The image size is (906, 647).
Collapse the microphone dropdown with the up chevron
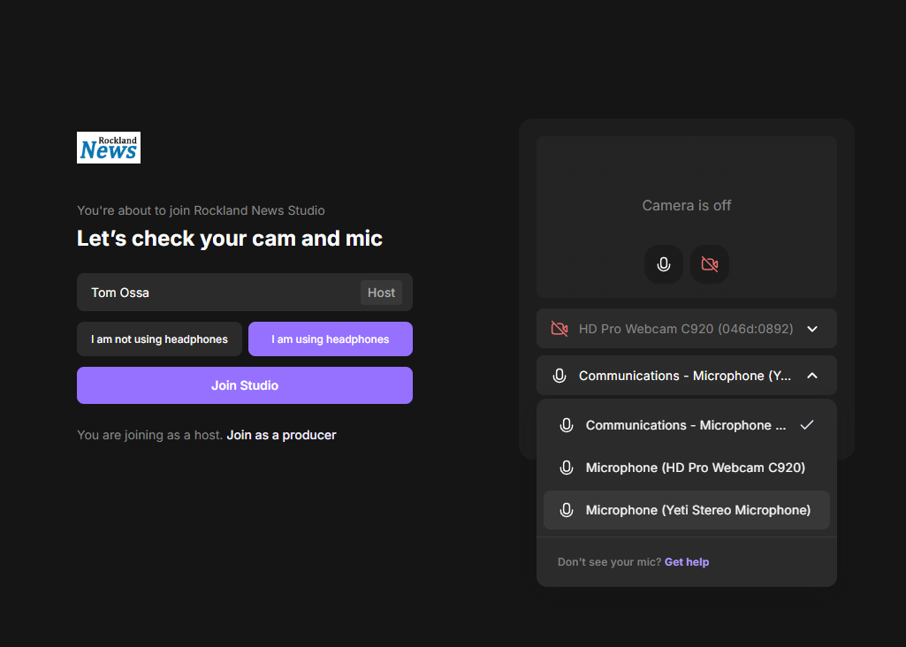tap(812, 376)
